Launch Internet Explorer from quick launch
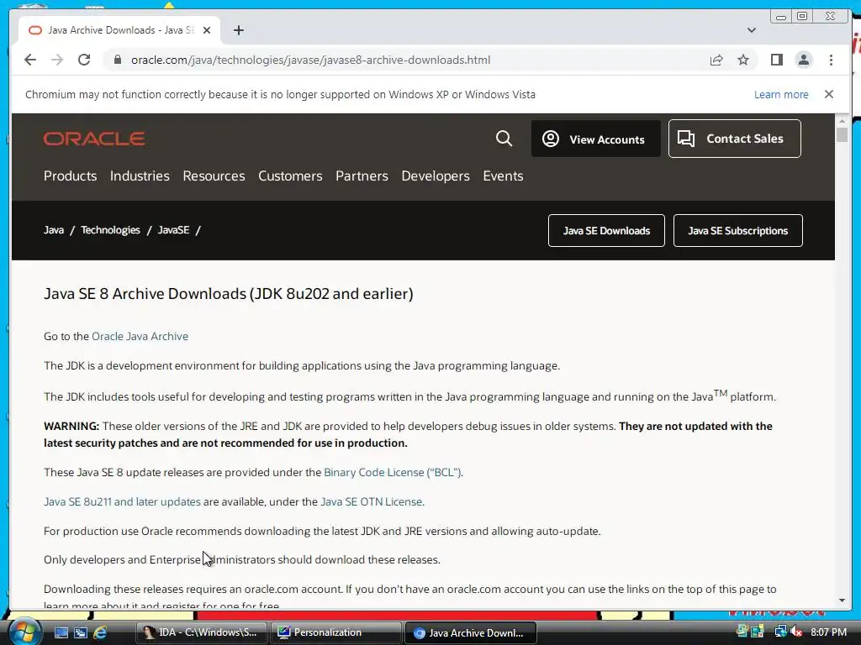The width and height of the screenshot is (861, 645). coord(100,633)
